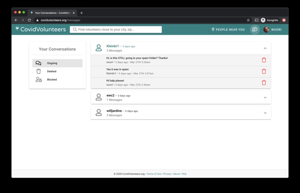Click the 'Yes it was in spam' message text
Image resolution: width=300 pixels, height=193 pixels.
point(118,69)
